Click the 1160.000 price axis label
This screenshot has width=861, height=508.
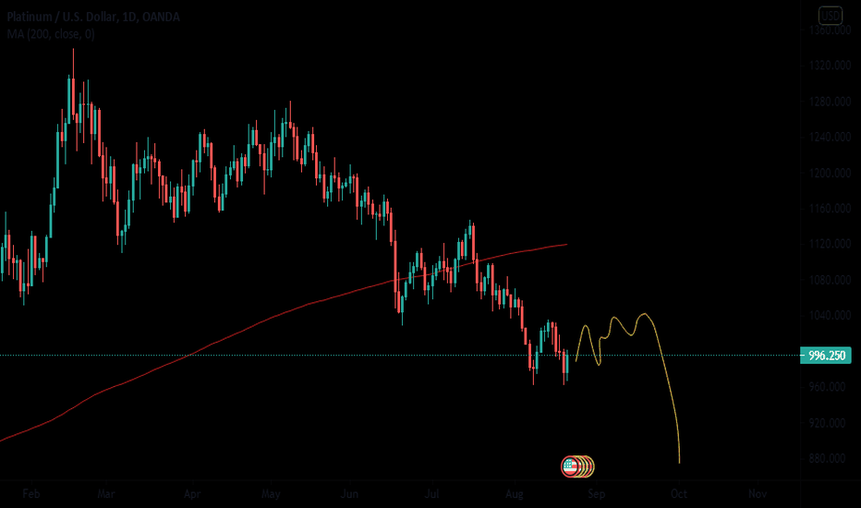pos(830,209)
